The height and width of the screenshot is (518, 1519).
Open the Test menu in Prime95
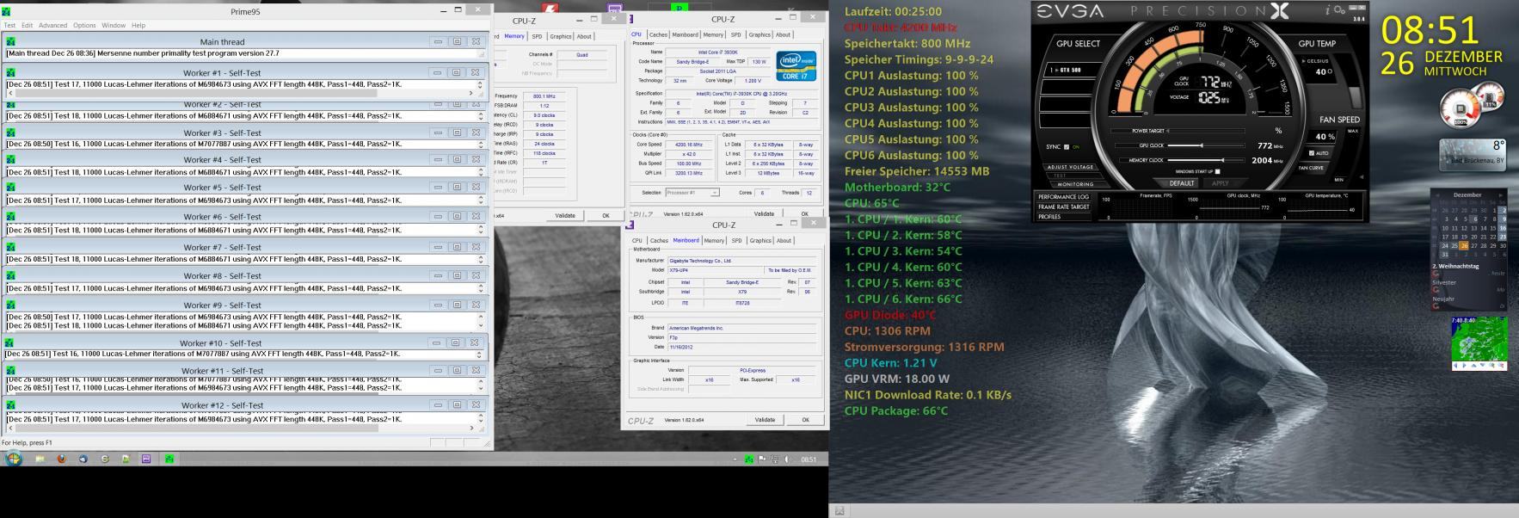click(9, 25)
